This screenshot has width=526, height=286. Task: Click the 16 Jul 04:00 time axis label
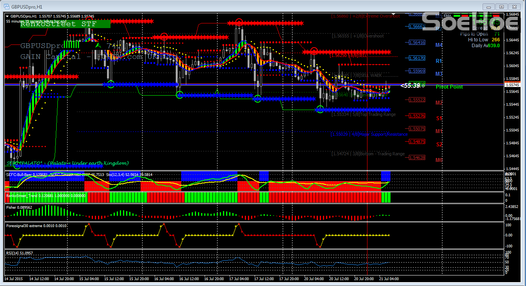[x=164, y=279]
